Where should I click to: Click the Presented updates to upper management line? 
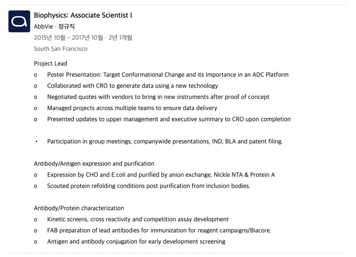169,119
